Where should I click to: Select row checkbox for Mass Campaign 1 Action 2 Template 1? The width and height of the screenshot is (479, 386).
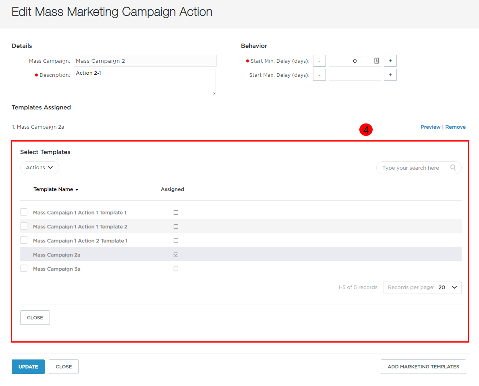coord(24,240)
